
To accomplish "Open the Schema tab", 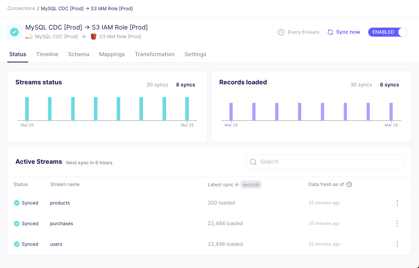I will [78, 54].
